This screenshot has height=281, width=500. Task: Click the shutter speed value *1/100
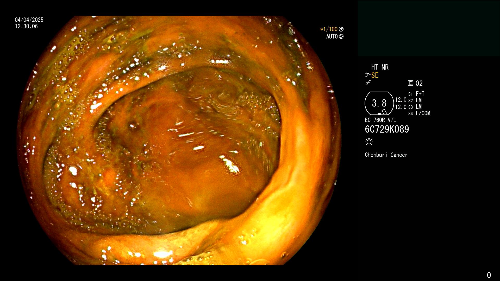point(329,29)
